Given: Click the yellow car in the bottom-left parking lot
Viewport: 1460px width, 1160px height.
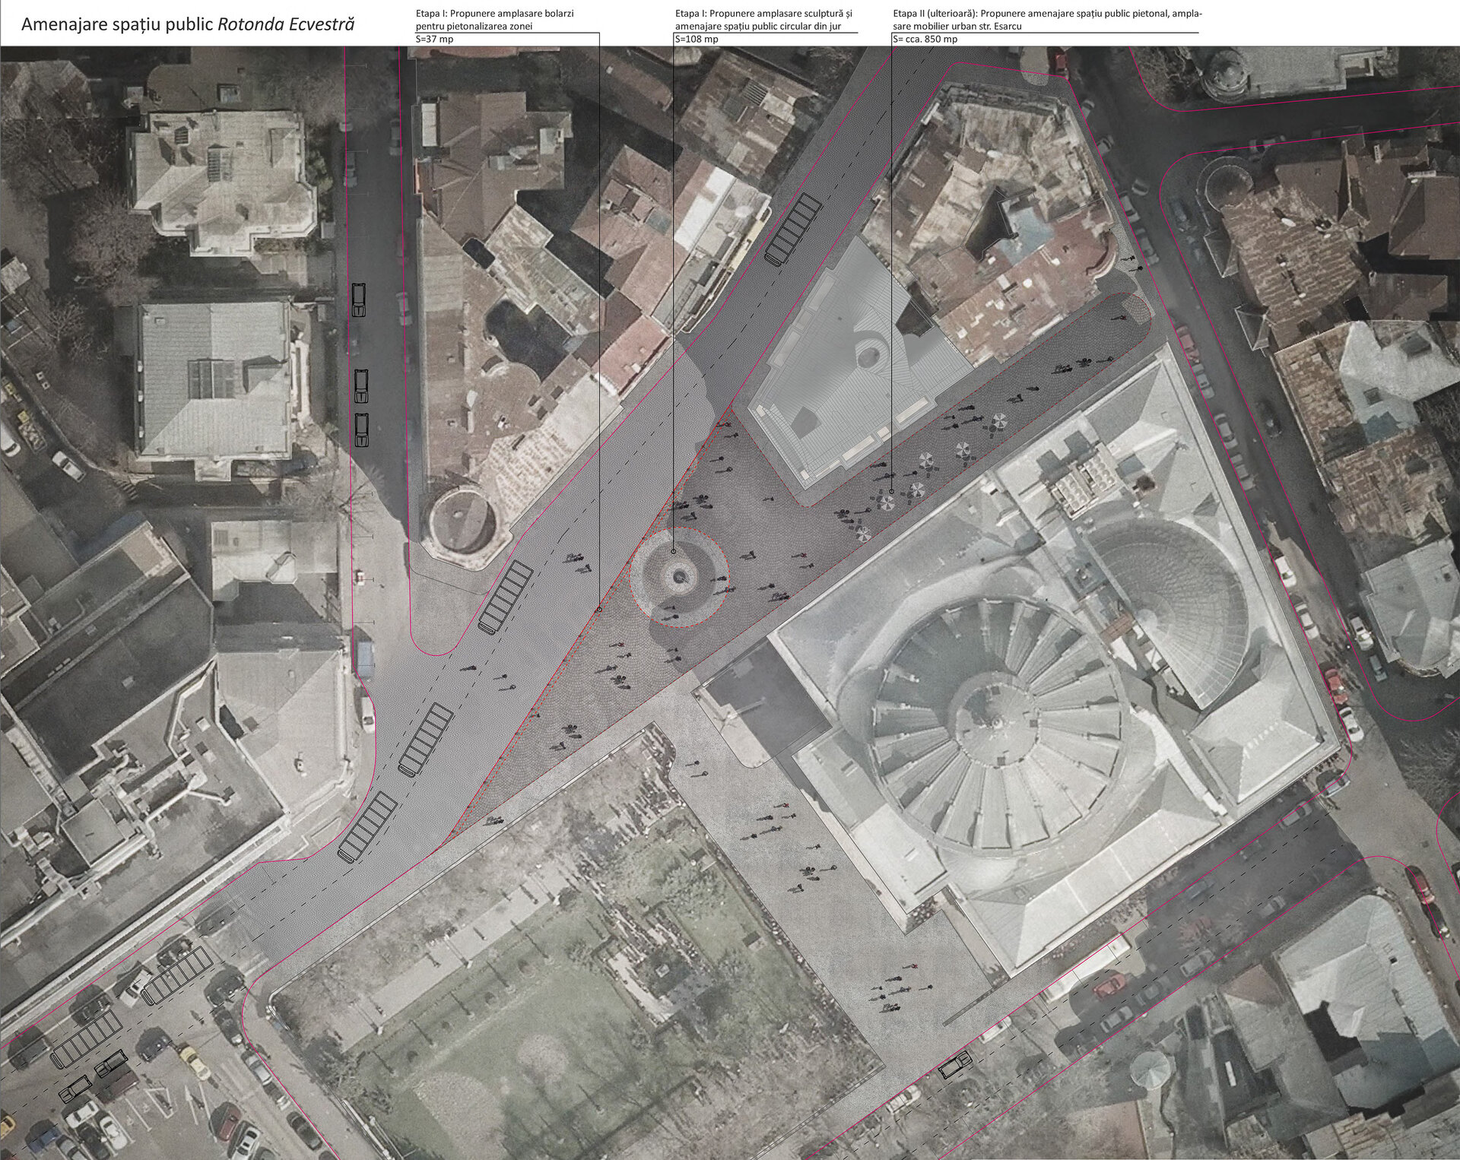Looking at the screenshot, I should click(195, 1060).
